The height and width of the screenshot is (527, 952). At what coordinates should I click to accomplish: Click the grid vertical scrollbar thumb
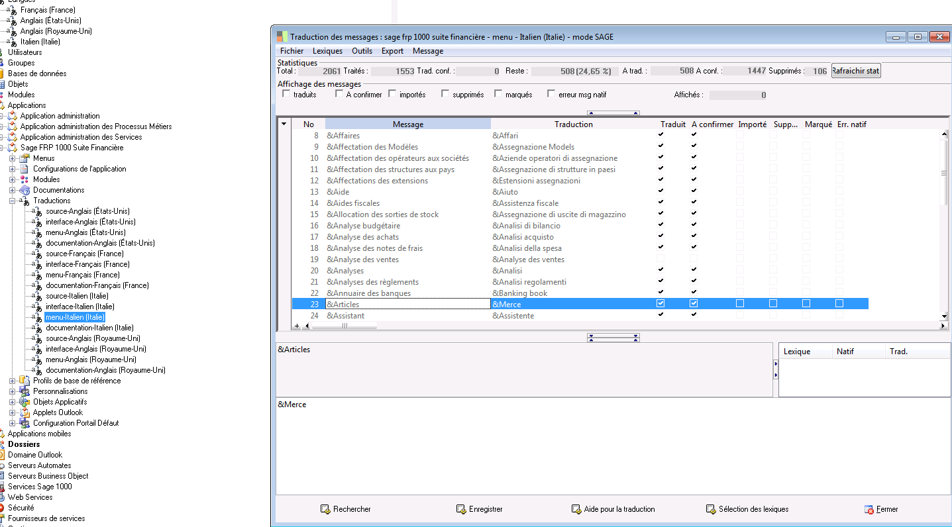944,172
